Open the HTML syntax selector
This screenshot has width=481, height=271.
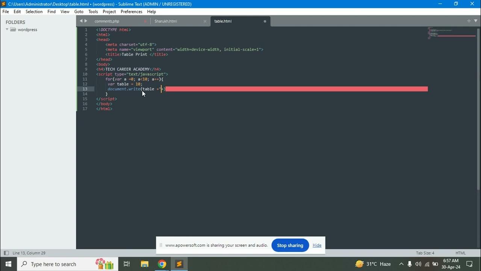tap(460, 253)
